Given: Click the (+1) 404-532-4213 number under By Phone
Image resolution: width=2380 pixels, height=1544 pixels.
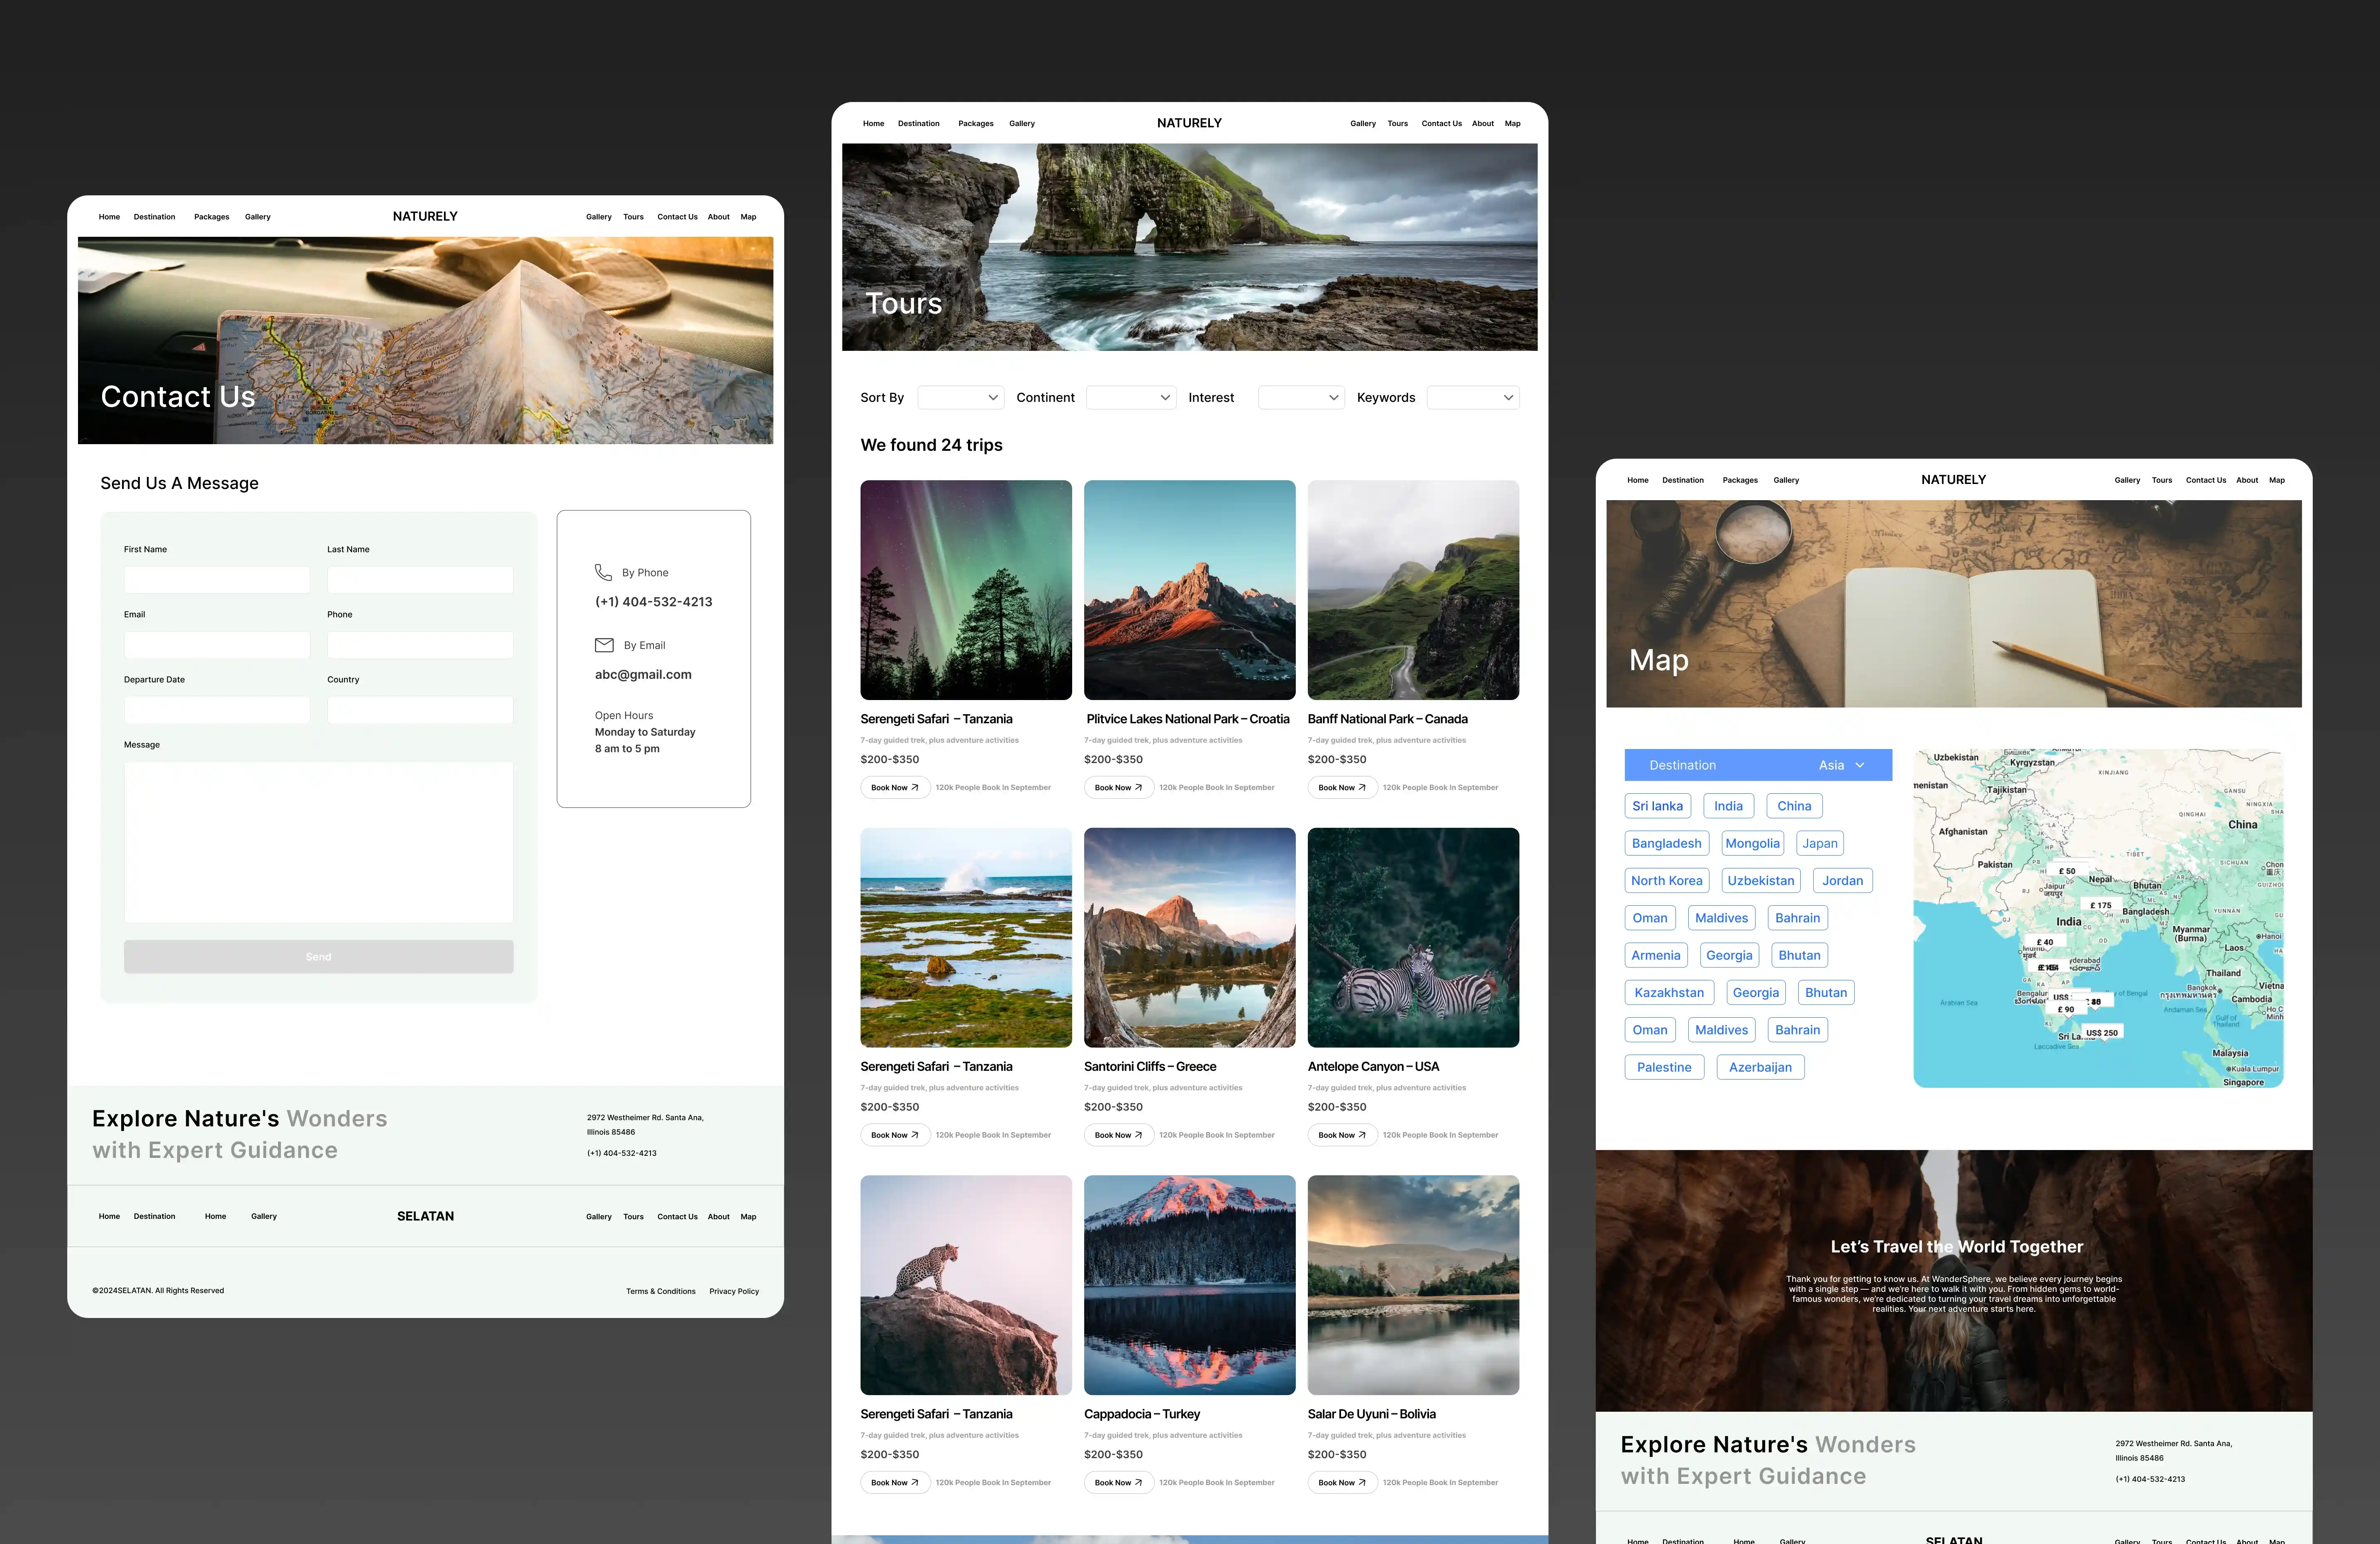Looking at the screenshot, I should (x=653, y=602).
